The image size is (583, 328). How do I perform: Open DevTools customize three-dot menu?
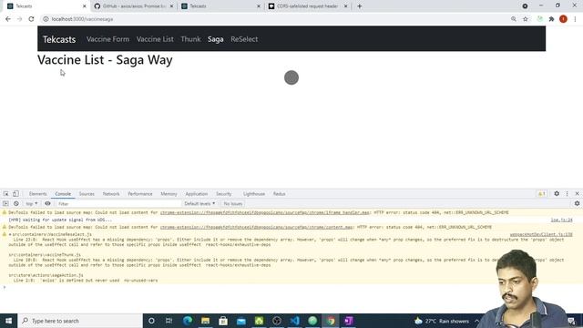point(567,194)
